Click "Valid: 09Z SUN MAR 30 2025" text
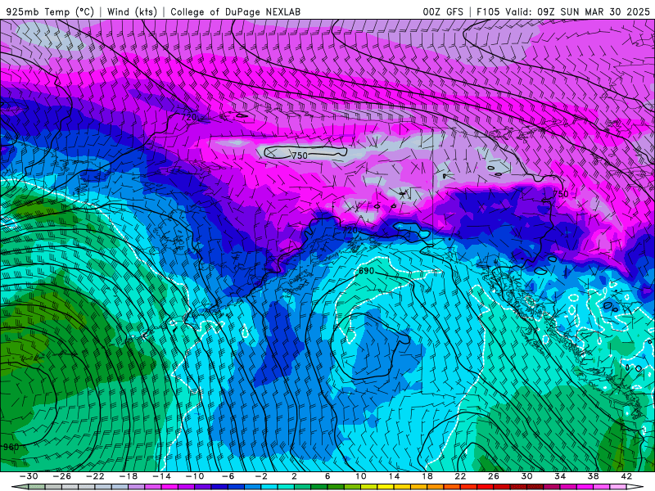The image size is (655, 491). 577,11
